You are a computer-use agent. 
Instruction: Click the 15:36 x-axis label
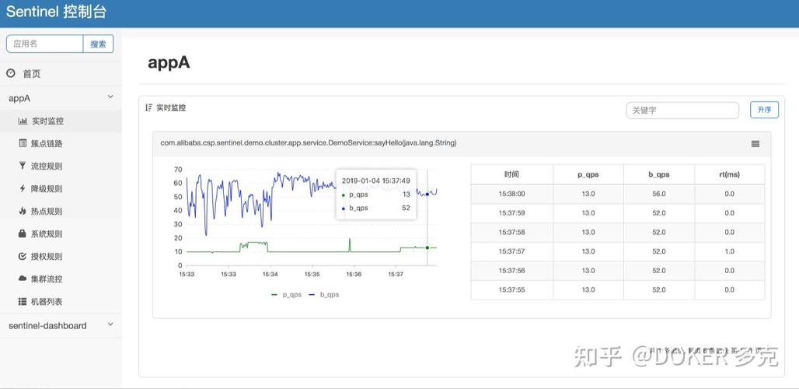[x=354, y=275]
